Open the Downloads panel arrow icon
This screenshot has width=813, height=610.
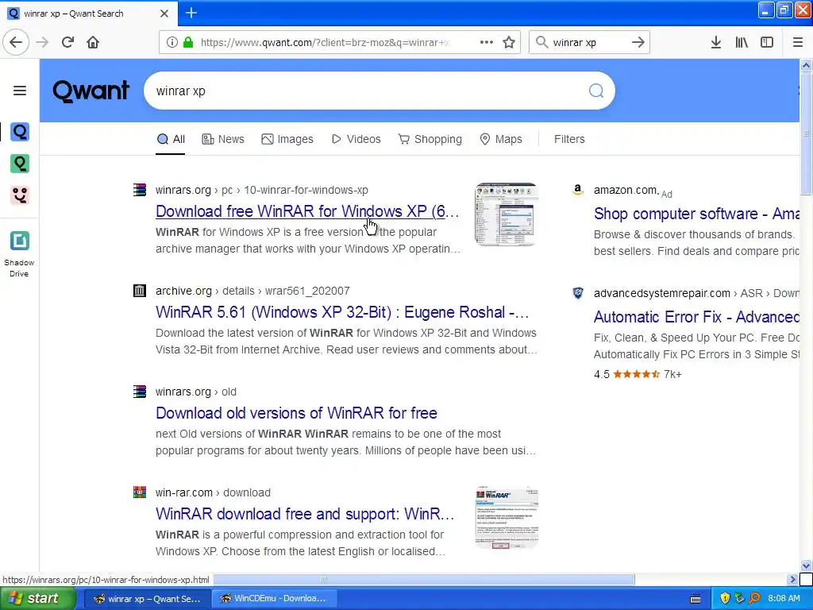tap(716, 42)
